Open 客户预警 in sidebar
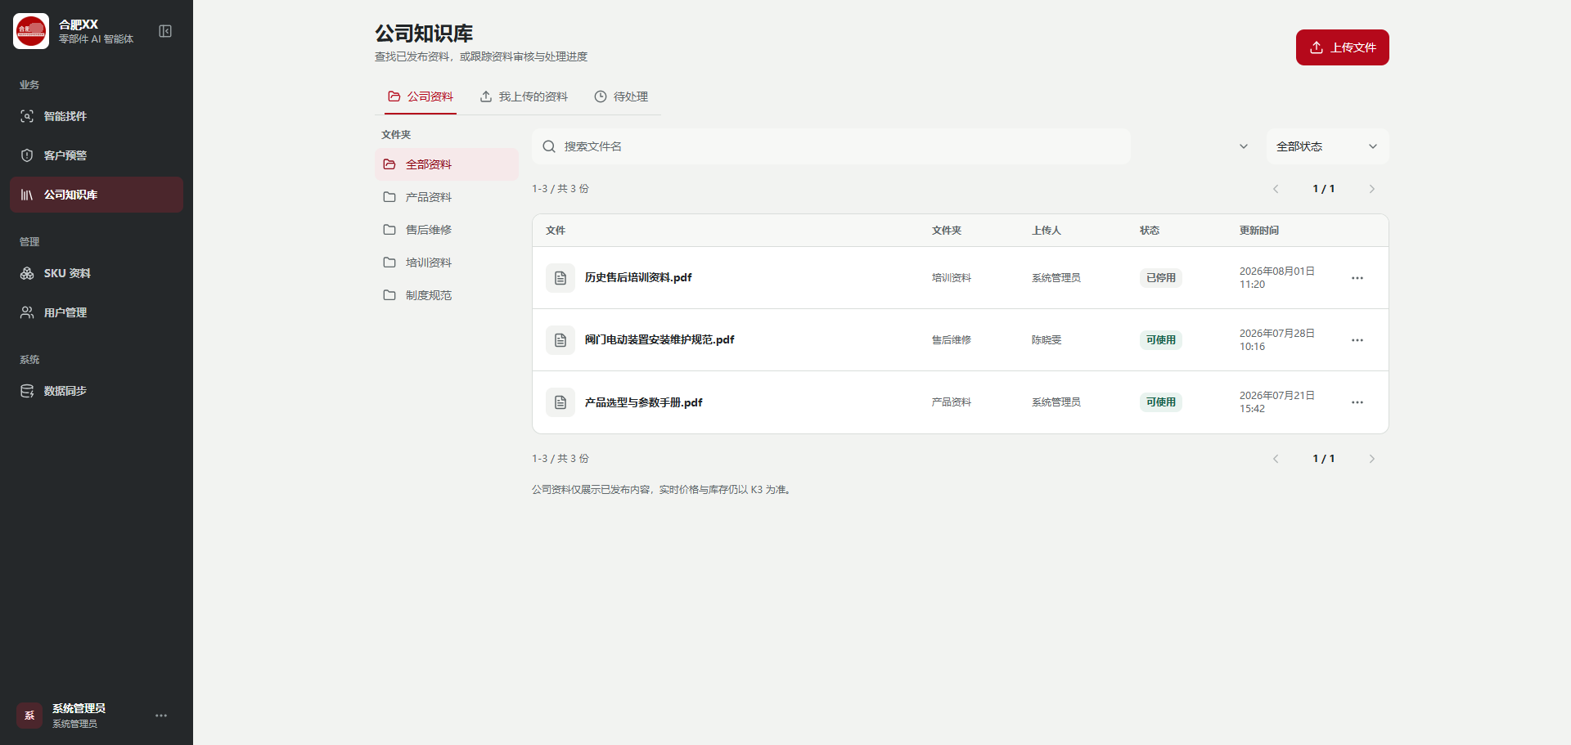 pyautogui.click(x=97, y=155)
